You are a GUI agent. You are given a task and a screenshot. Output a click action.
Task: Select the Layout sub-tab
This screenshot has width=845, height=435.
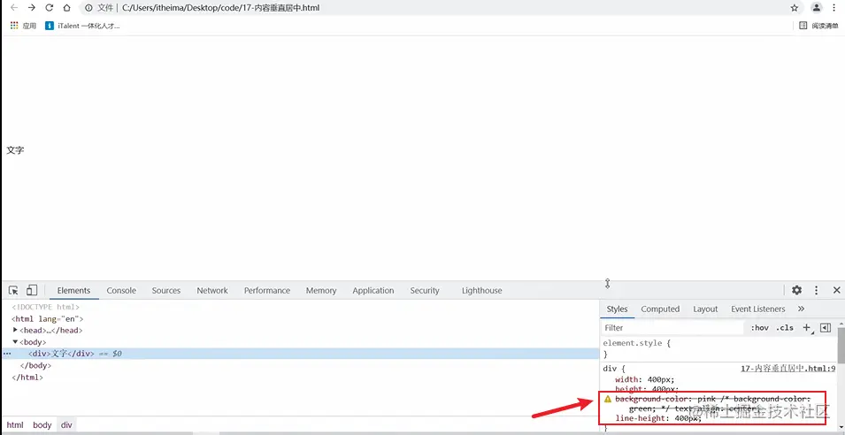pos(705,309)
